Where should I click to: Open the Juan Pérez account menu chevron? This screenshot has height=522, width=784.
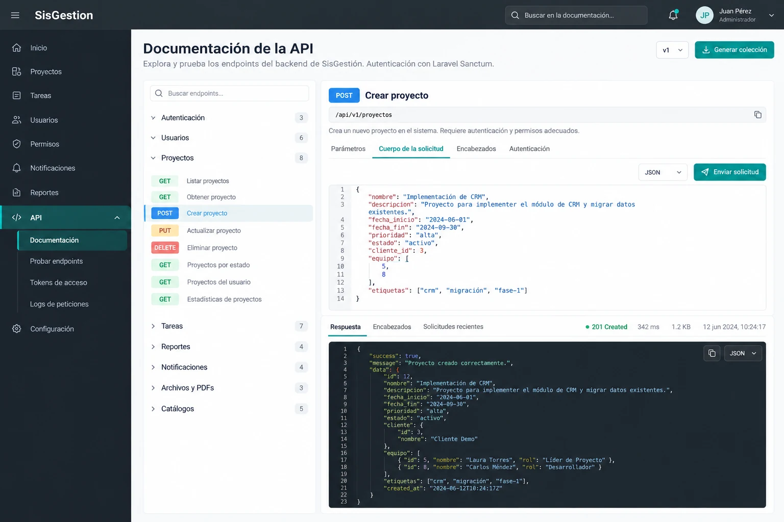[771, 15]
